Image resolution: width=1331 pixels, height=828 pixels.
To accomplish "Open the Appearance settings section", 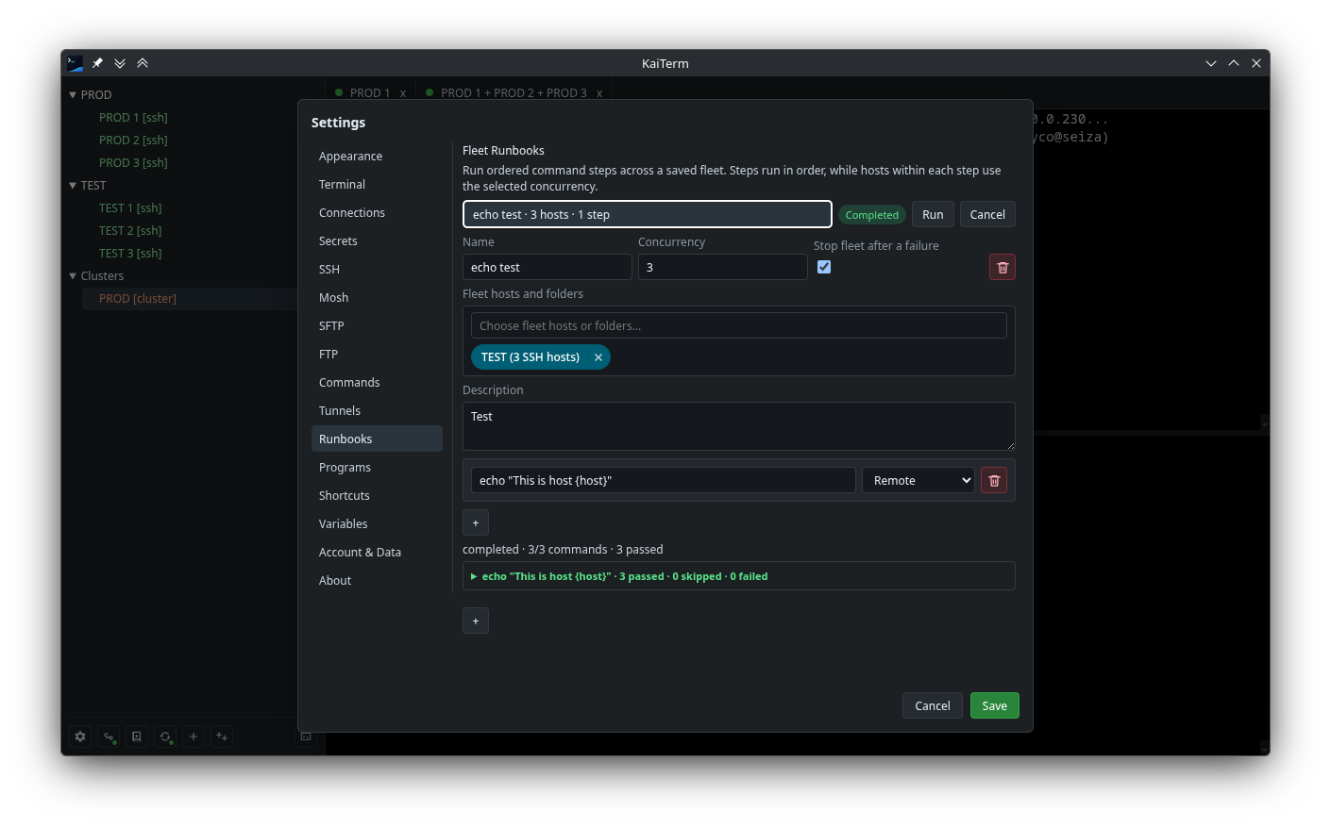I will pos(377,157).
